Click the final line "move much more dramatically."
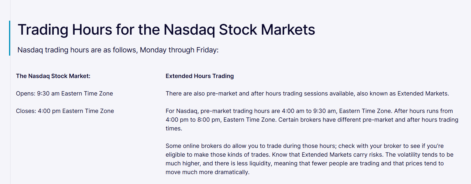The image size is (471, 184). [207, 172]
